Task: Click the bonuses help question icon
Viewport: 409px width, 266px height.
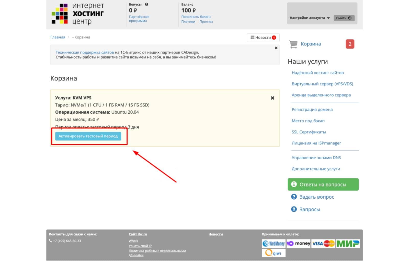Action: click(x=146, y=4)
